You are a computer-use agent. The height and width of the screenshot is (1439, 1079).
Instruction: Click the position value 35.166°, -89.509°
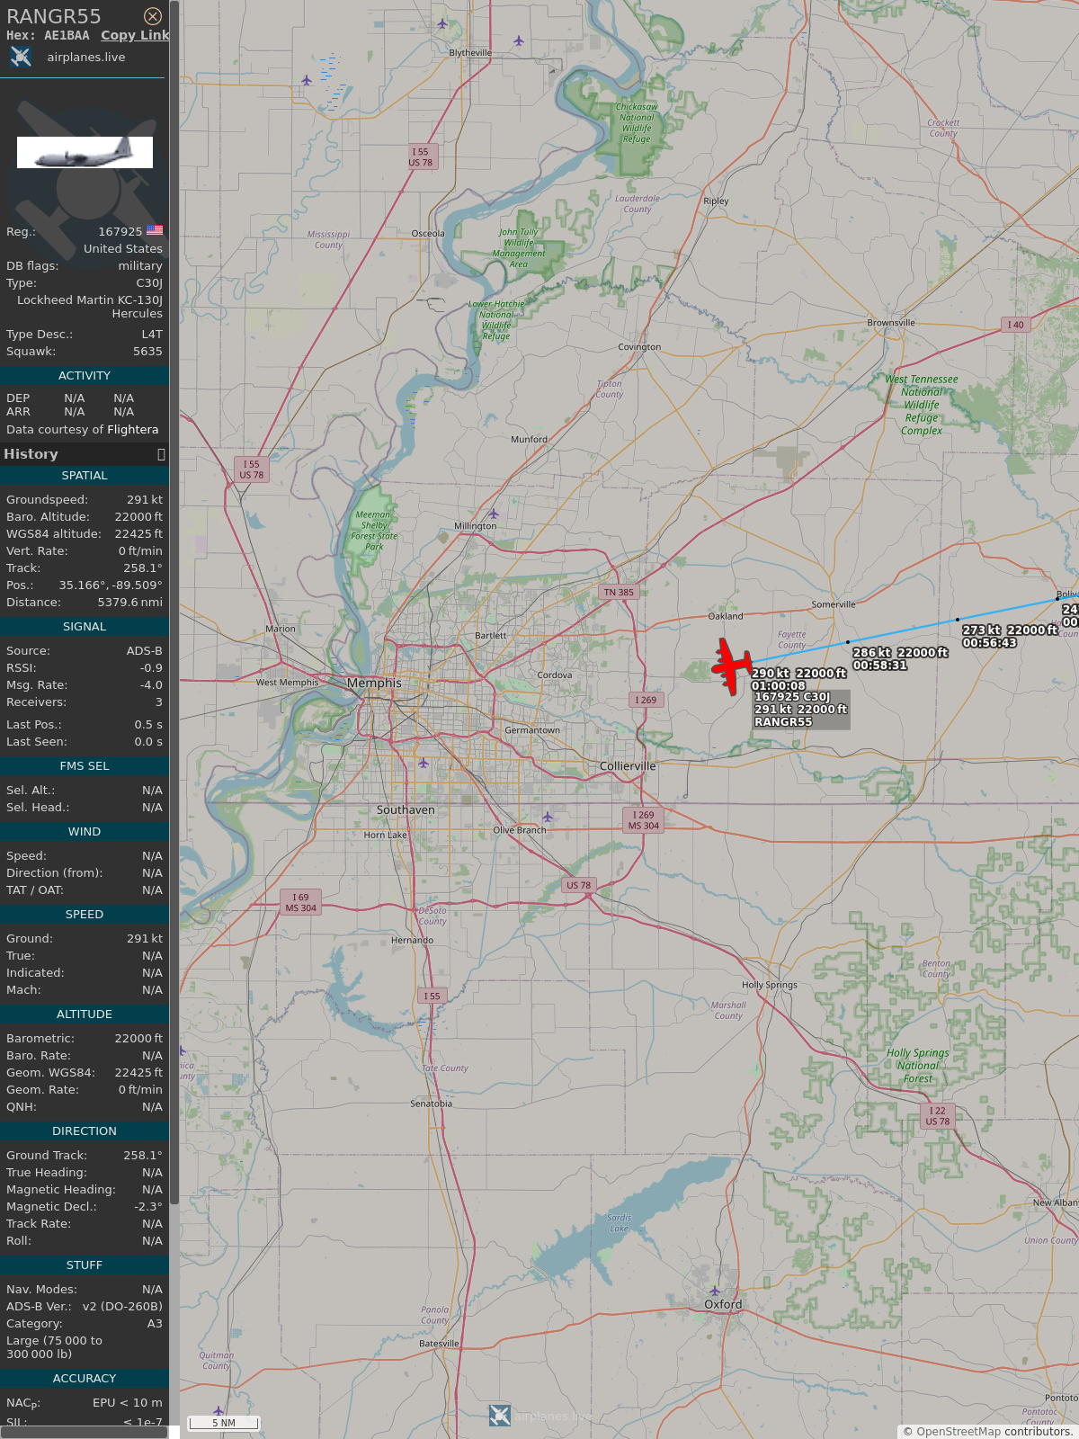coord(111,585)
